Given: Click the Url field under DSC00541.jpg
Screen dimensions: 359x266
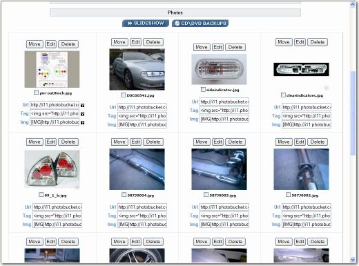Looking at the screenshot, I should coord(142,107).
